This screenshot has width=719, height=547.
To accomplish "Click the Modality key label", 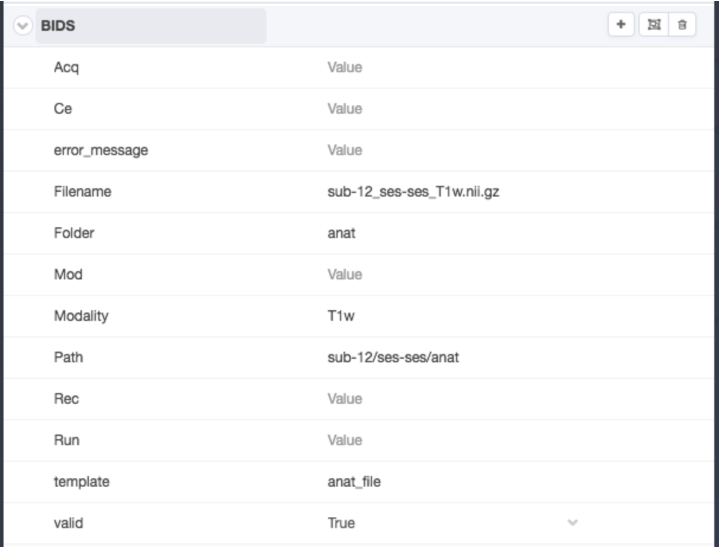I will (81, 317).
